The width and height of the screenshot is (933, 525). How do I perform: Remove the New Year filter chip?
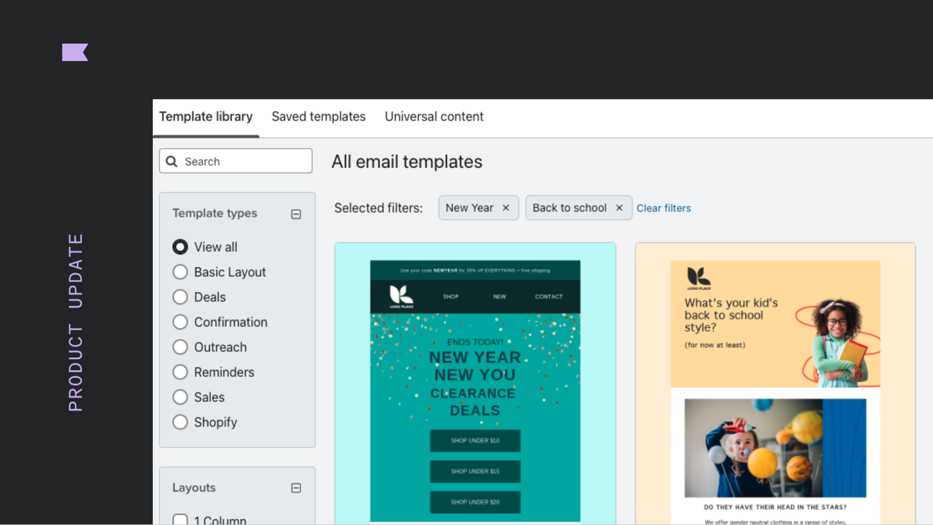506,207
